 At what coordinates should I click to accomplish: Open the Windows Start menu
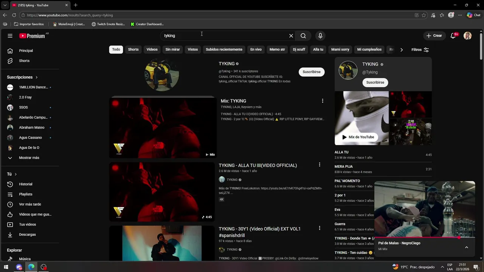click(6, 267)
